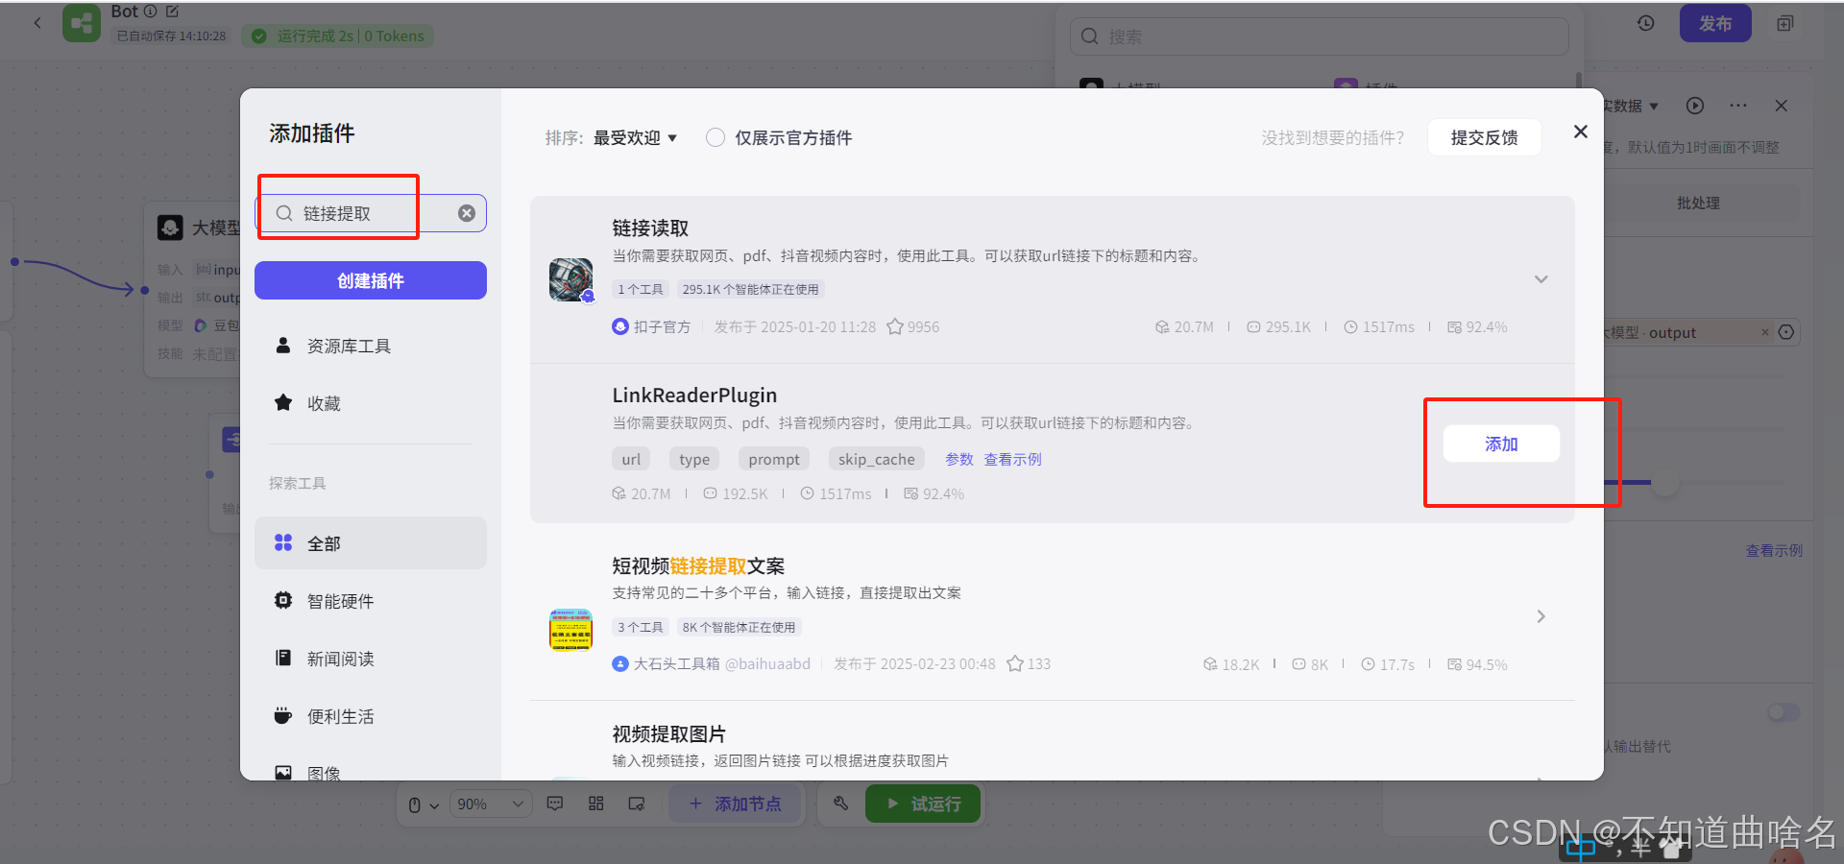The width and height of the screenshot is (1844, 864).
Task: Click the 创建插件 button
Action: (371, 280)
